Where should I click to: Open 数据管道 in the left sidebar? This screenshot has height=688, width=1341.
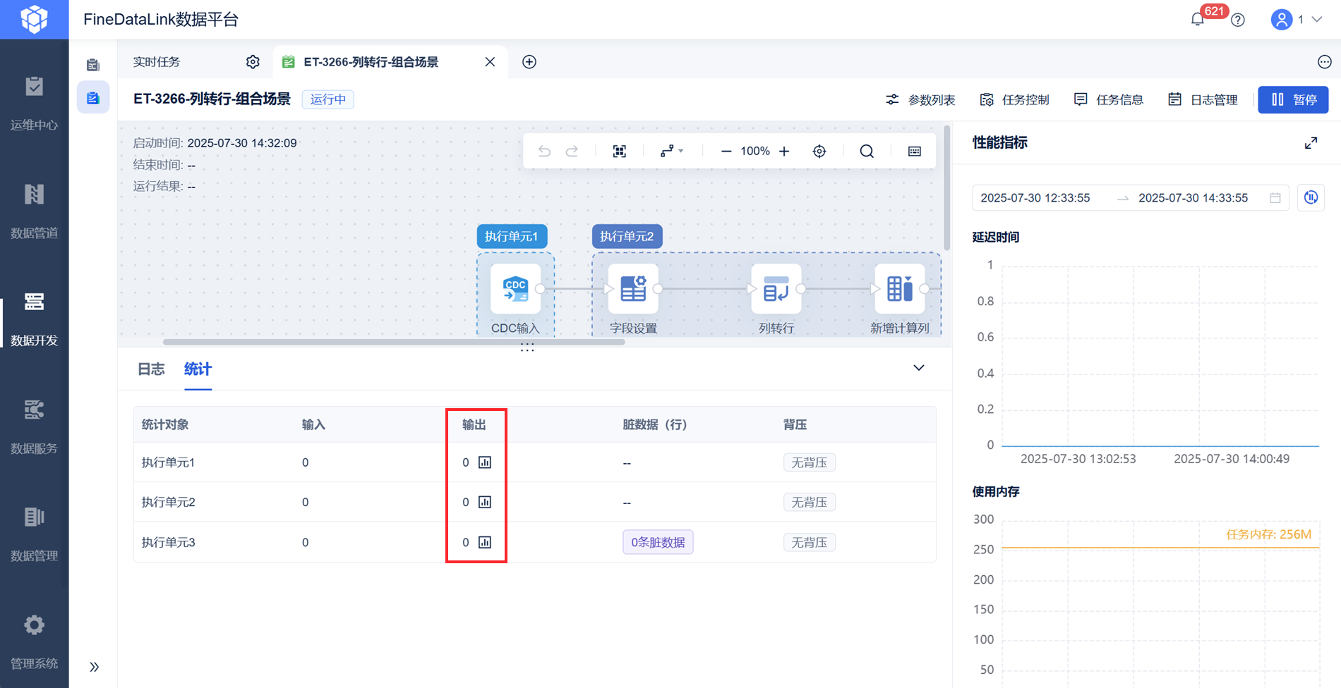click(34, 211)
